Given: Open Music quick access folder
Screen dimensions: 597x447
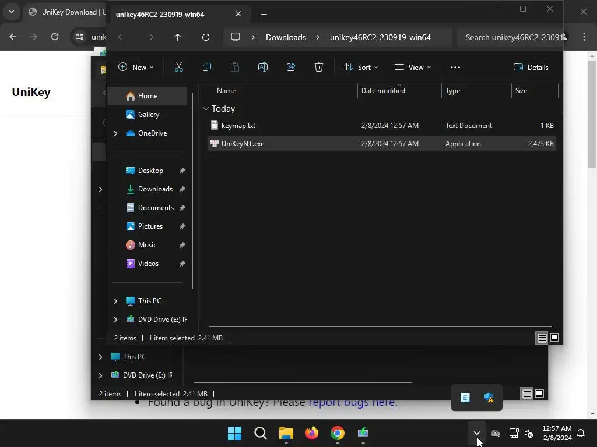Looking at the screenshot, I should (x=148, y=245).
